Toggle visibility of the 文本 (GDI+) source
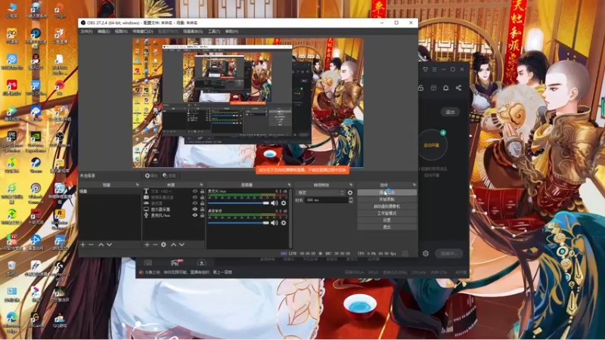Image resolution: width=605 pixels, height=340 pixels. point(195,191)
